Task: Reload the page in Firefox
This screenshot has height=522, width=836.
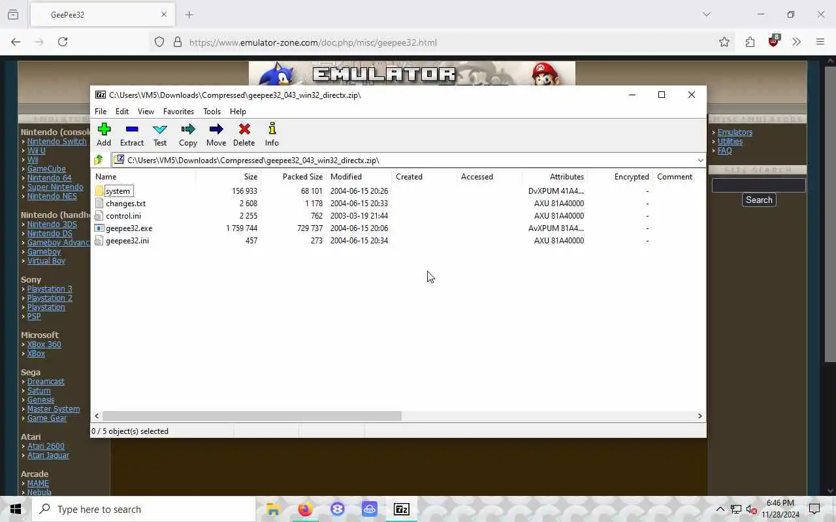Action: 63,42
